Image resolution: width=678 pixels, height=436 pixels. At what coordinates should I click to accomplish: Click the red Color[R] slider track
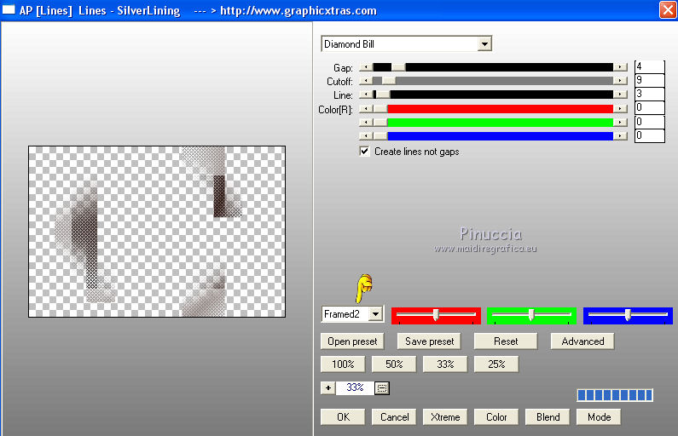point(493,109)
